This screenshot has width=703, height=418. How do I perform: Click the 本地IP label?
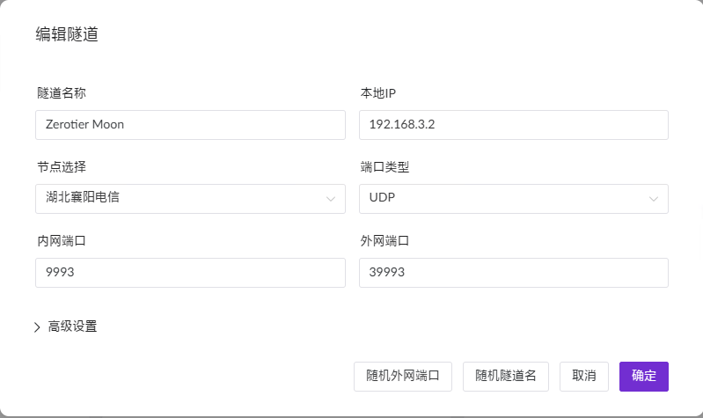378,93
